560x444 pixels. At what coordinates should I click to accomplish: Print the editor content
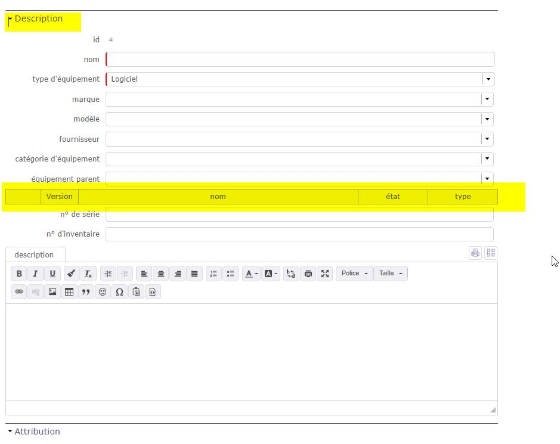(308, 274)
